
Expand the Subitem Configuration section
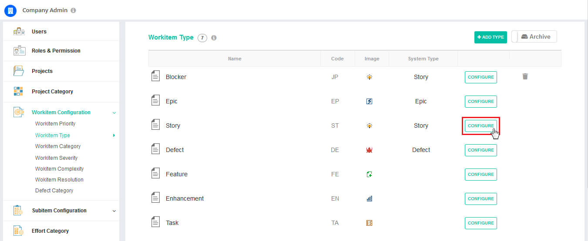[114, 211]
